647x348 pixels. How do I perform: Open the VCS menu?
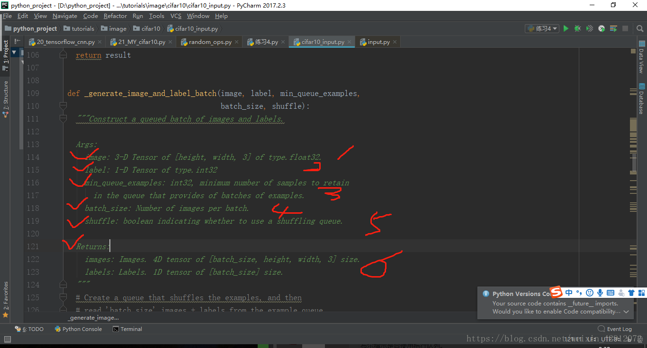[x=176, y=16]
